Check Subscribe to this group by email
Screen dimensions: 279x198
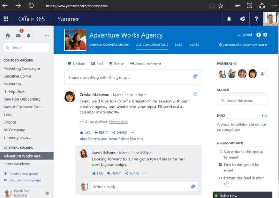[220, 152]
